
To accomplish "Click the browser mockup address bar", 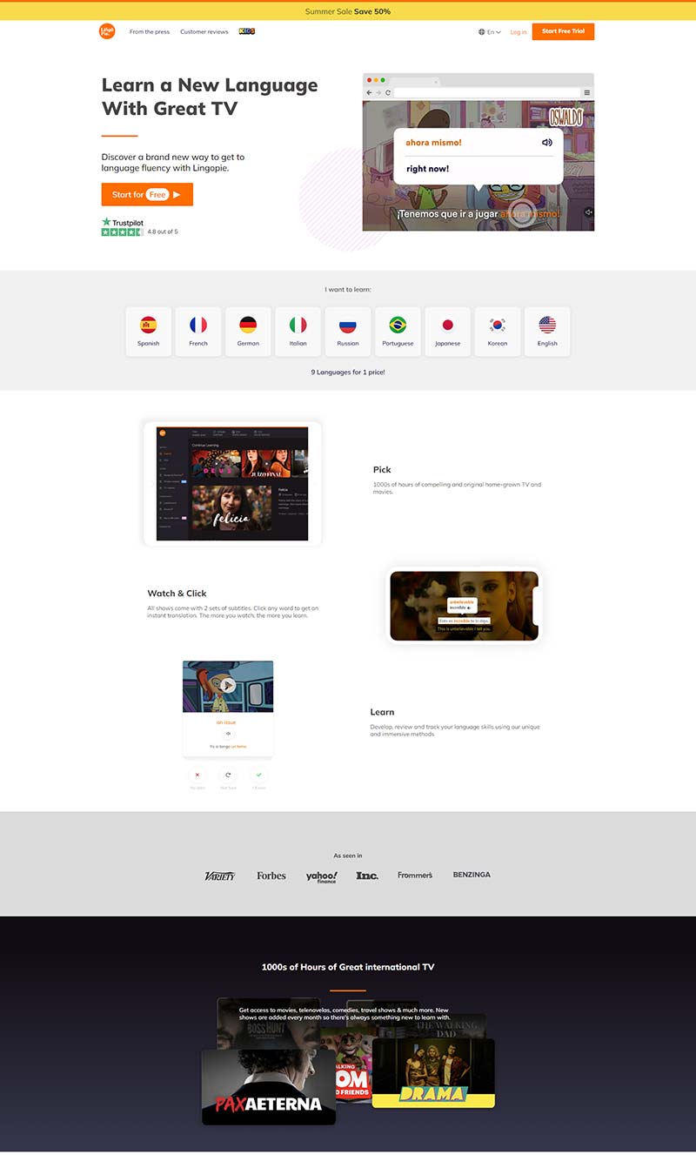I will point(487,92).
